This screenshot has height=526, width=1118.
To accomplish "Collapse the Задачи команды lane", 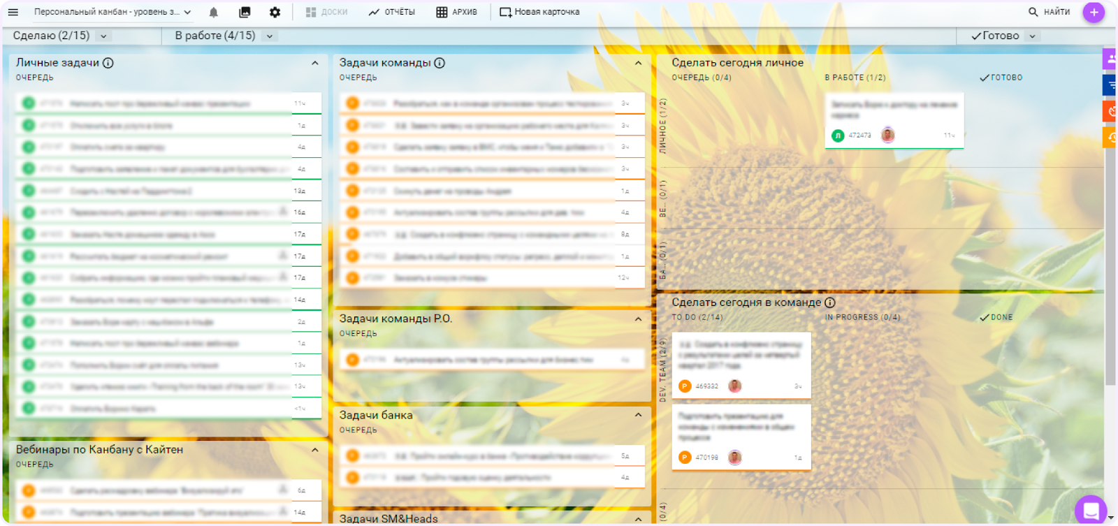I will 638,63.
